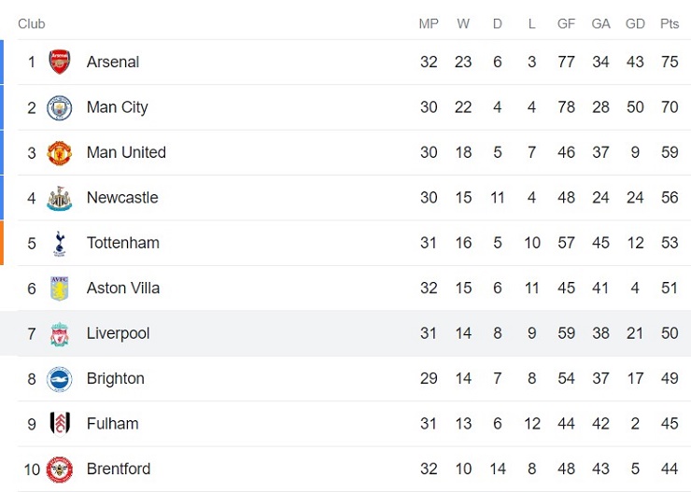Click the Brentford team name
Viewport: 691px width, 492px height.
pyautogui.click(x=119, y=469)
